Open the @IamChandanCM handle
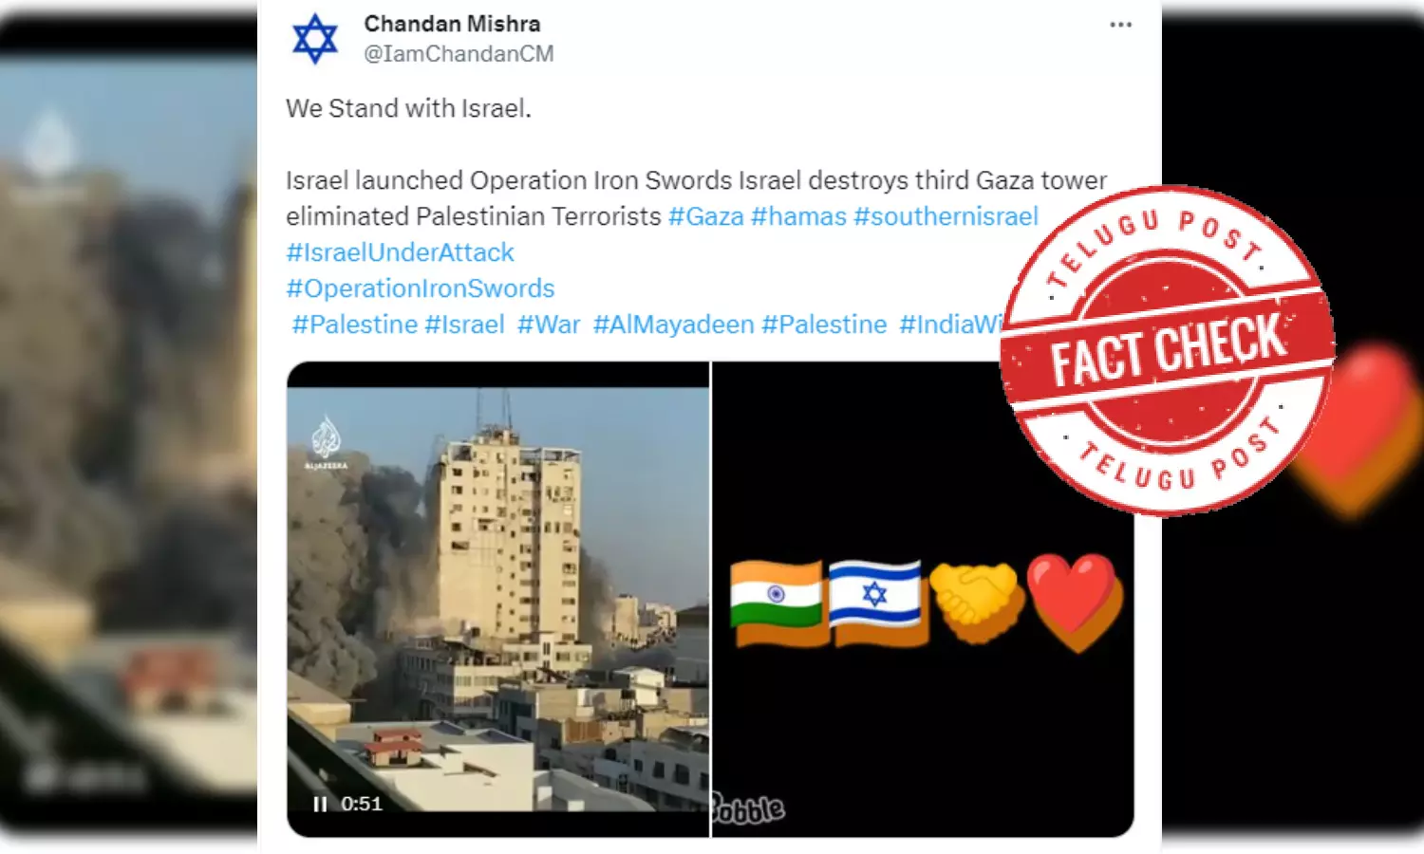1424x854 pixels. point(459,54)
